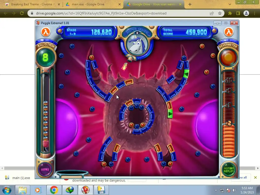Reload the page in Chrome
The width and height of the screenshot is (260, 195).
tap(22, 13)
